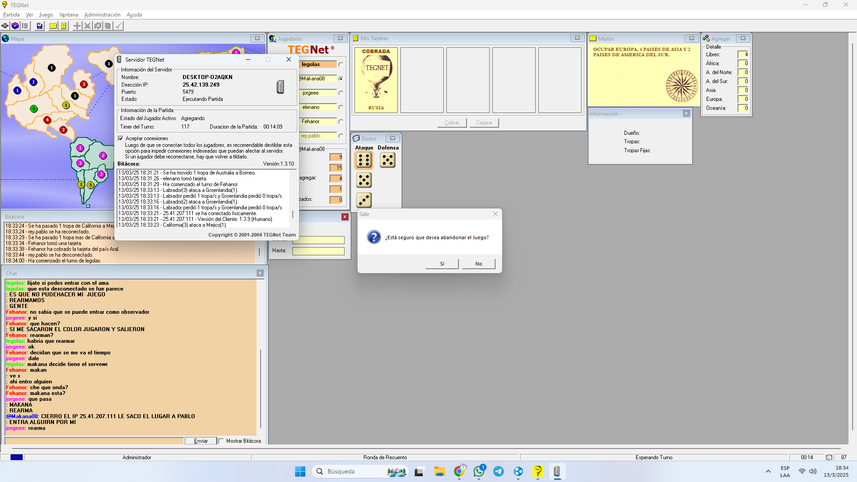Click the legolas player name
Viewport: 857px width, 482px height.
(x=311, y=64)
